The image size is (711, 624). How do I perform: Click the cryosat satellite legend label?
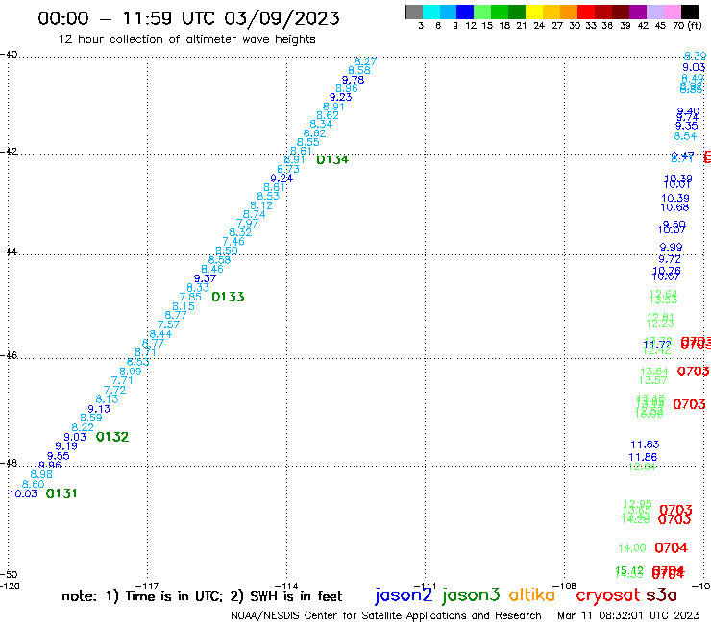tap(608, 596)
